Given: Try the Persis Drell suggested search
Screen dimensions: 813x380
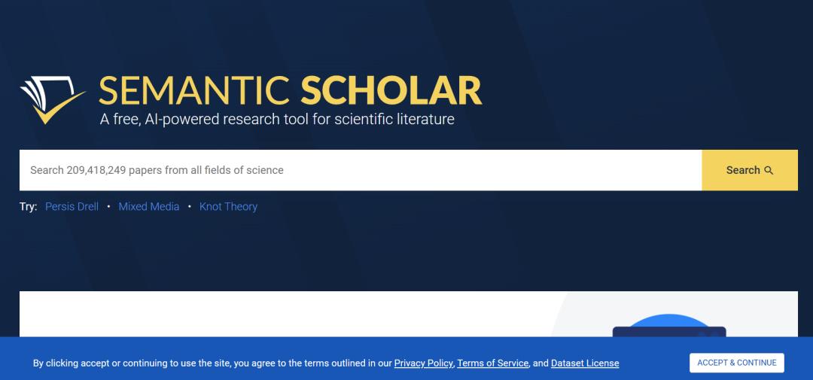Looking at the screenshot, I should tap(72, 206).
